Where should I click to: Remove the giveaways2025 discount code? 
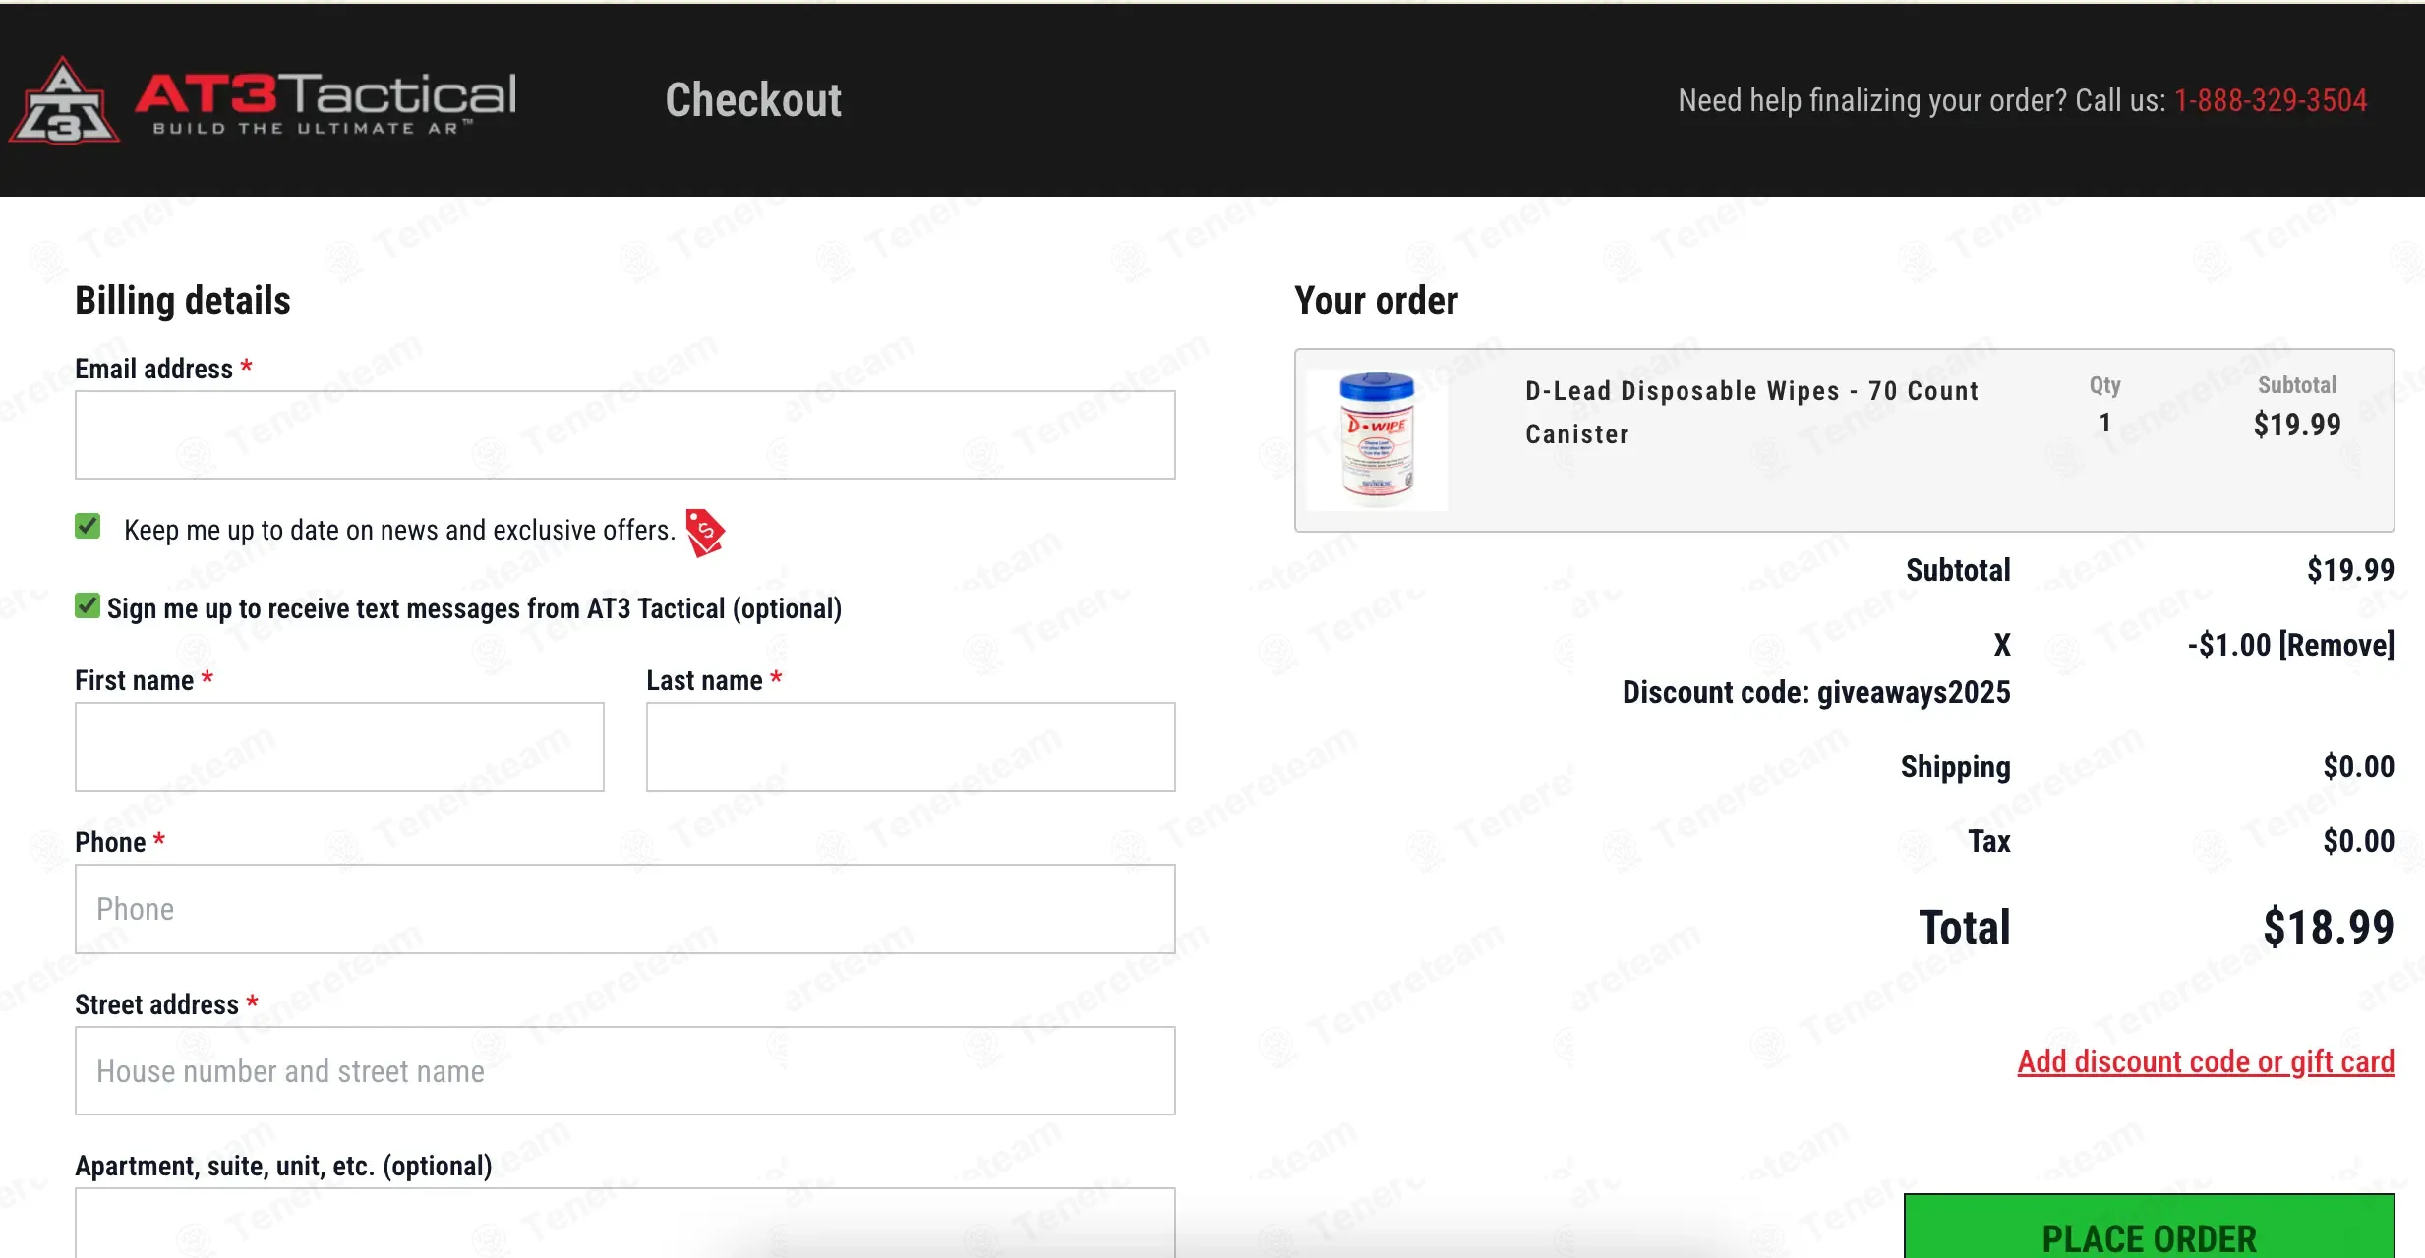click(2336, 646)
